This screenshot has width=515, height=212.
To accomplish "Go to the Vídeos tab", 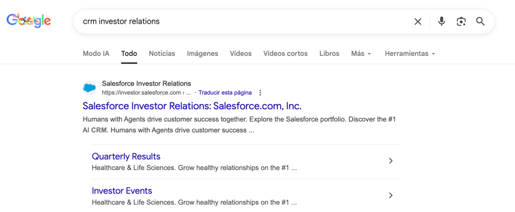I will point(240,53).
